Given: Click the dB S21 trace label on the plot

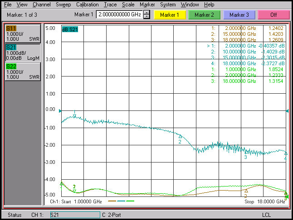Looking at the screenshot, I should [x=70, y=29].
